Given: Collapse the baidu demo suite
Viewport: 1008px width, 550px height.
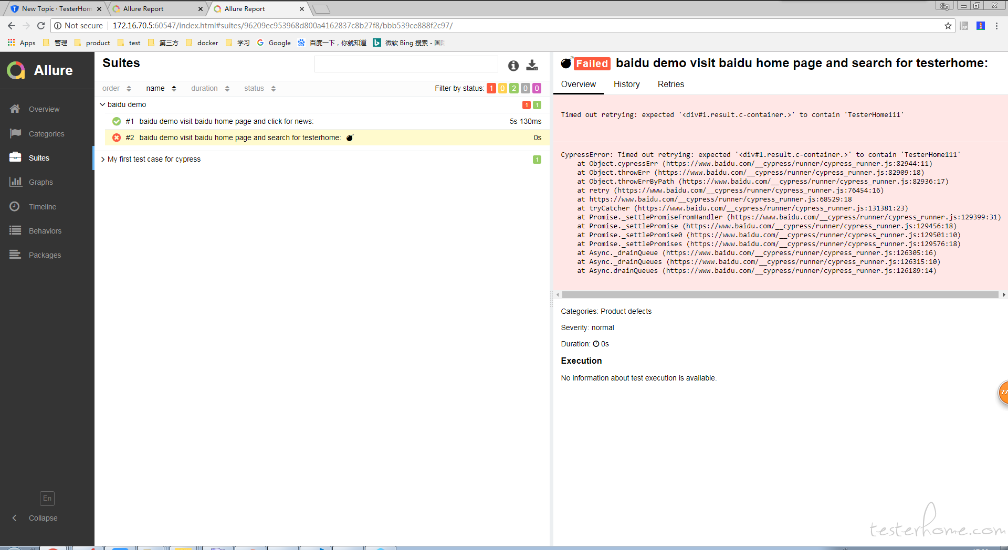Looking at the screenshot, I should [103, 104].
